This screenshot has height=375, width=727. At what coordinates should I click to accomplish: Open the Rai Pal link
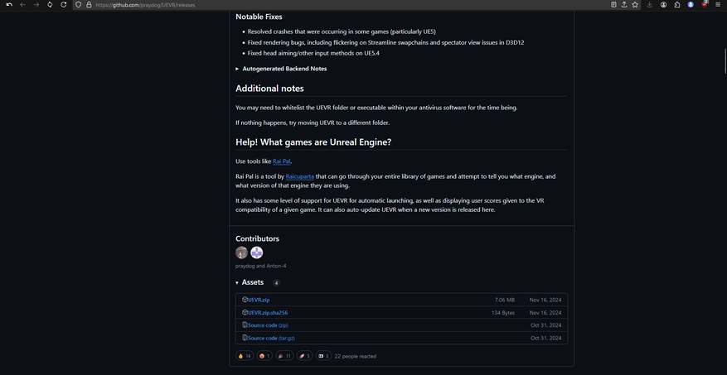[282, 161]
